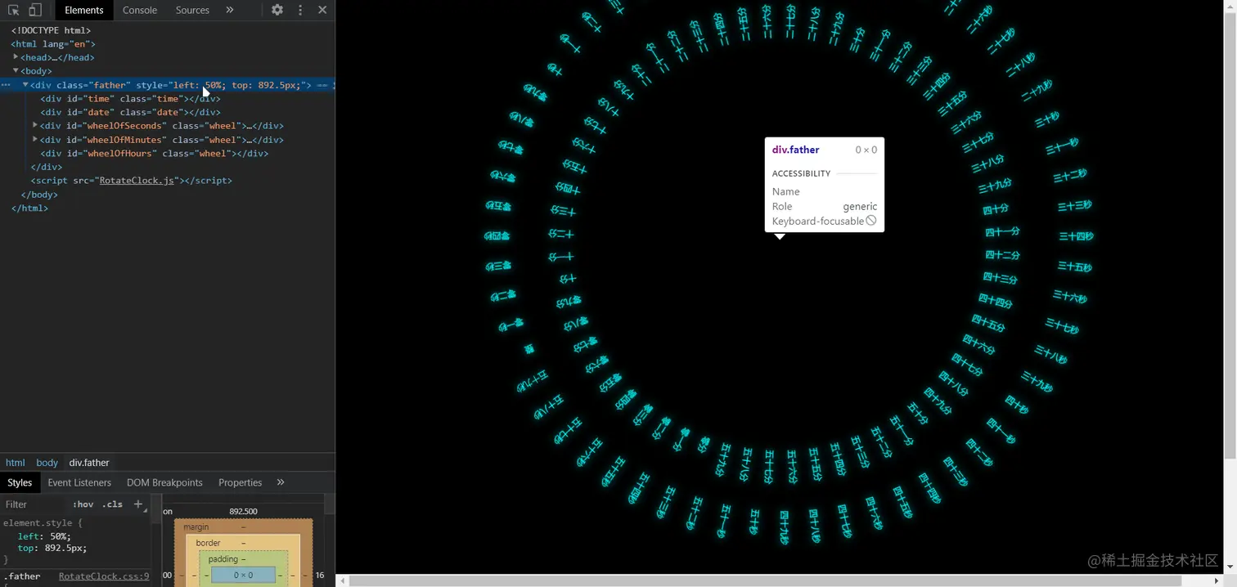The image size is (1237, 587).
Task: Open the Styles pane tab
Action: tap(20, 482)
